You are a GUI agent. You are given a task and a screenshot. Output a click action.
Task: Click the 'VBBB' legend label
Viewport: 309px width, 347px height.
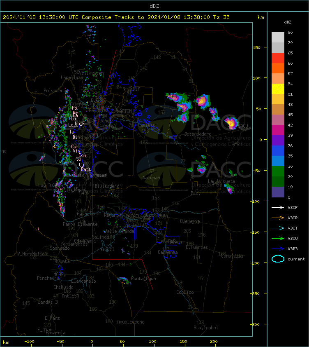click(x=293, y=249)
